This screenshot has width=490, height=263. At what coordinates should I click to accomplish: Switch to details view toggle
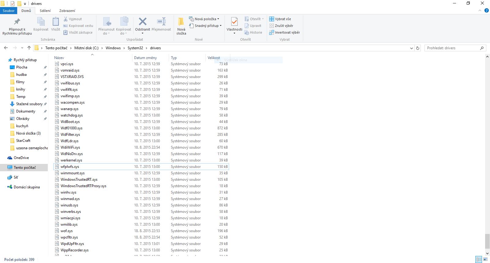coord(478,259)
